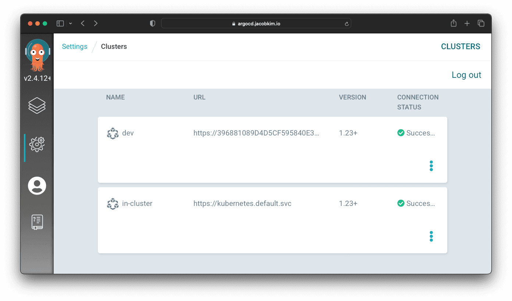The height and width of the screenshot is (301, 512).
Task: Click the Successful status icon for dev cluster
Action: coord(401,133)
